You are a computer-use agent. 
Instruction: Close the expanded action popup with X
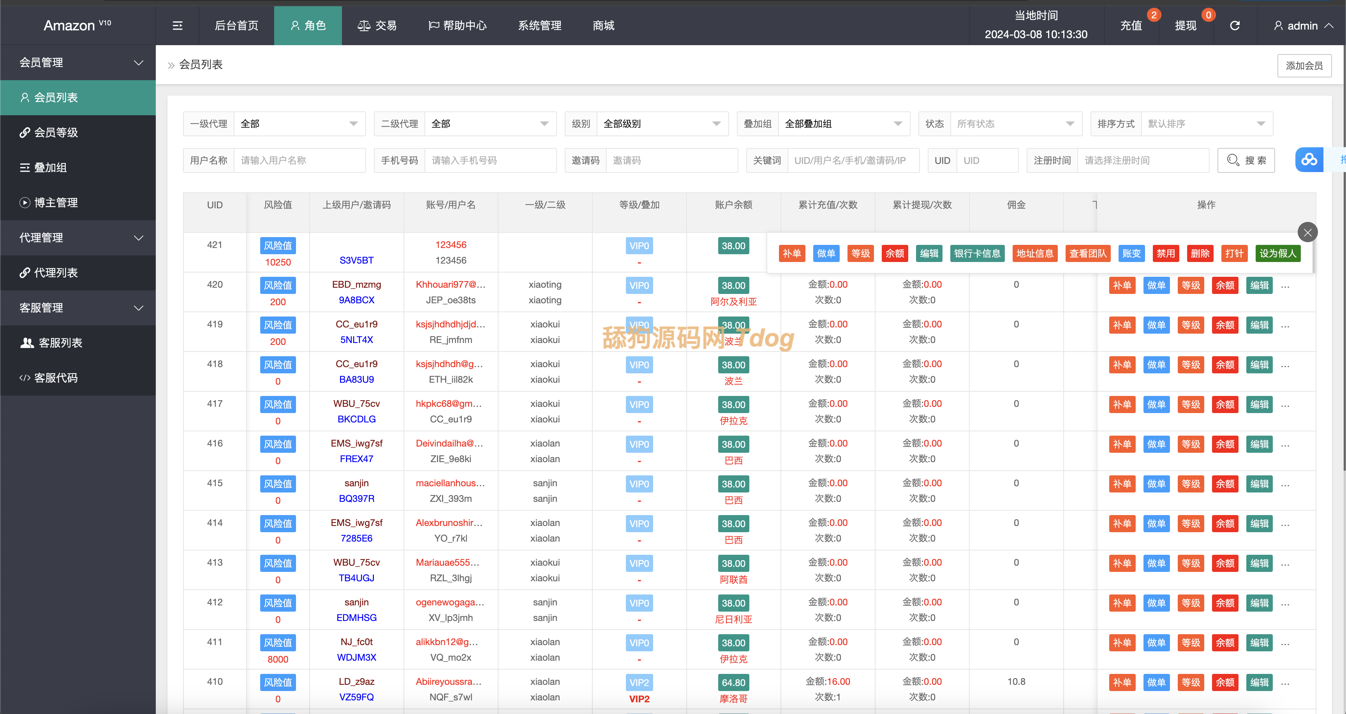click(x=1307, y=232)
